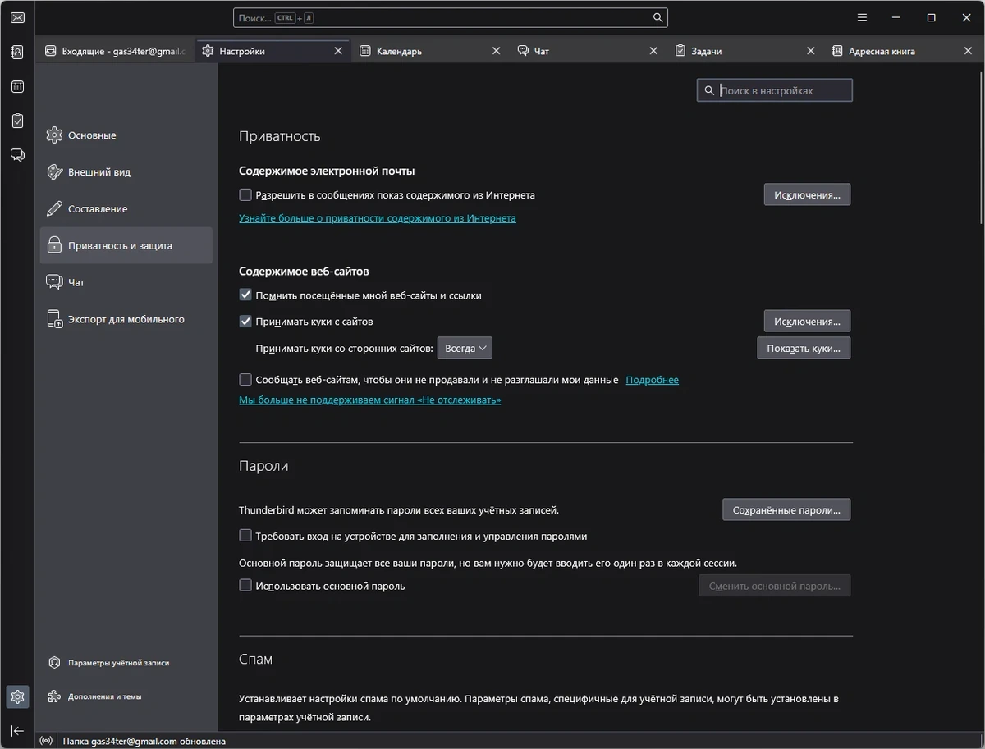Uncheck Принимать куки с сайтов
Viewport: 985px width, 749px height.
(245, 322)
